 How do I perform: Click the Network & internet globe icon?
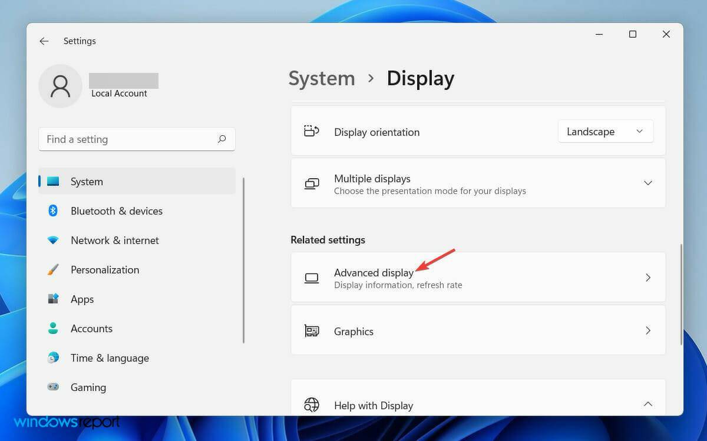coord(53,240)
